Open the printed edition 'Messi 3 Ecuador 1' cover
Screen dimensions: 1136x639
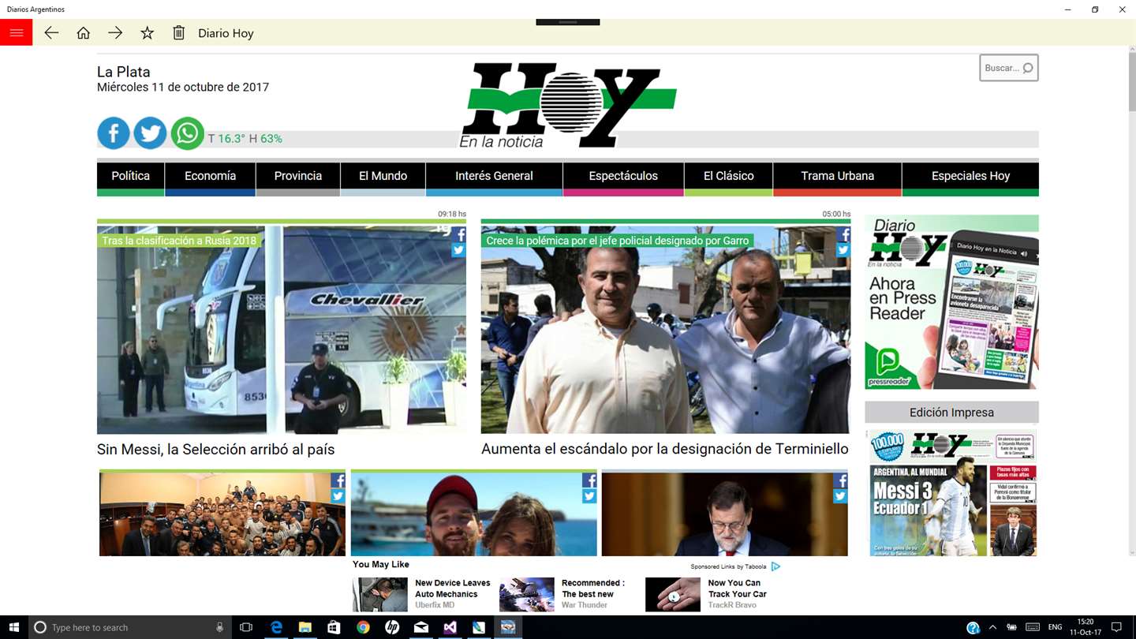click(951, 493)
